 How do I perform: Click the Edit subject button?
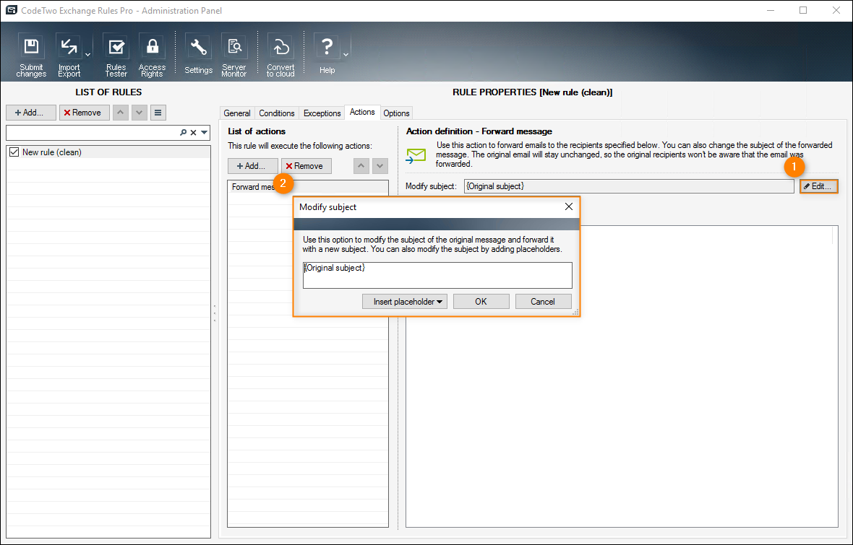819,186
